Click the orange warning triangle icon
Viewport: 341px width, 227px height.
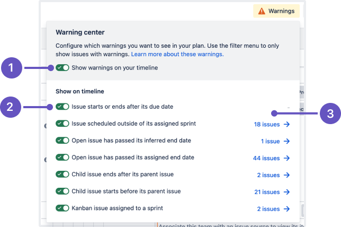click(262, 11)
